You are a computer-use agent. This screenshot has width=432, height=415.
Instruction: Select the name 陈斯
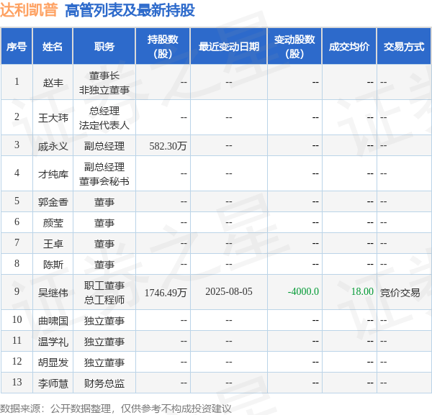point(53,265)
